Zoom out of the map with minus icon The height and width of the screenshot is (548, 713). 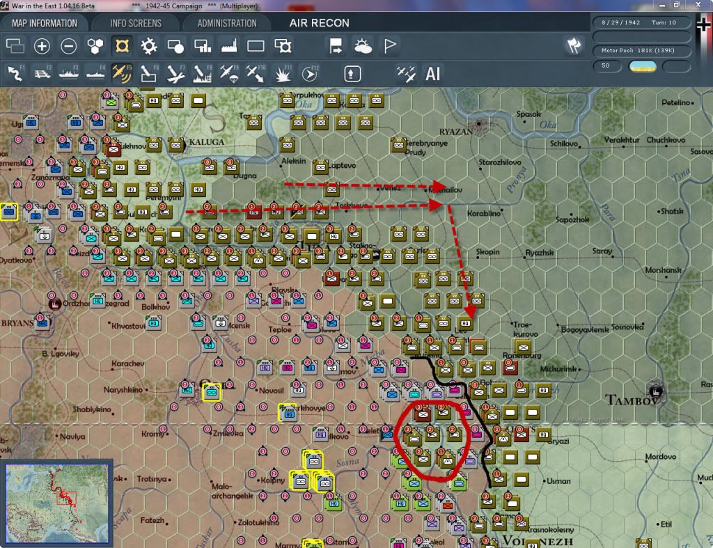coord(69,46)
